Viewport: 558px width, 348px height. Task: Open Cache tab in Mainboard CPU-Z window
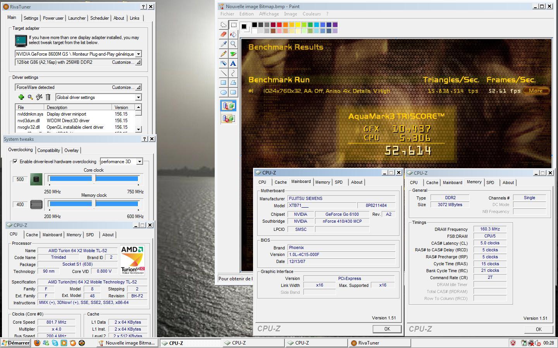[x=281, y=182]
